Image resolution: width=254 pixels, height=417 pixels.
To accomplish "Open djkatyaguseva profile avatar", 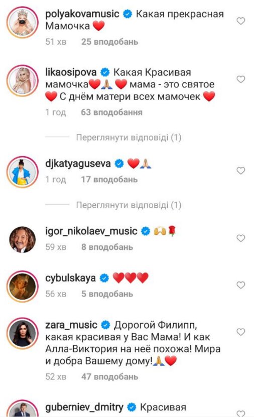I will click(23, 172).
